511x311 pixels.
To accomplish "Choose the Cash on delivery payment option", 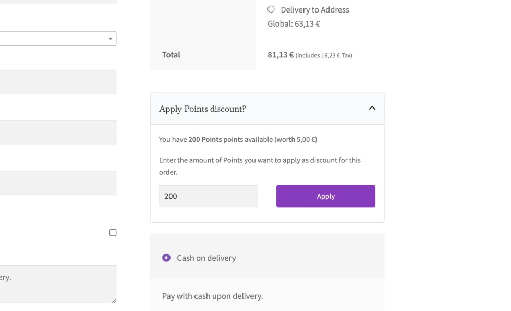I will 166,258.
